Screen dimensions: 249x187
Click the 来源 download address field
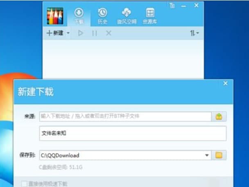(x=125, y=116)
